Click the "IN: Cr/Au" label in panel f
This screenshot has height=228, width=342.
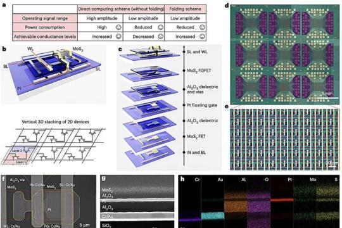coord(37,185)
